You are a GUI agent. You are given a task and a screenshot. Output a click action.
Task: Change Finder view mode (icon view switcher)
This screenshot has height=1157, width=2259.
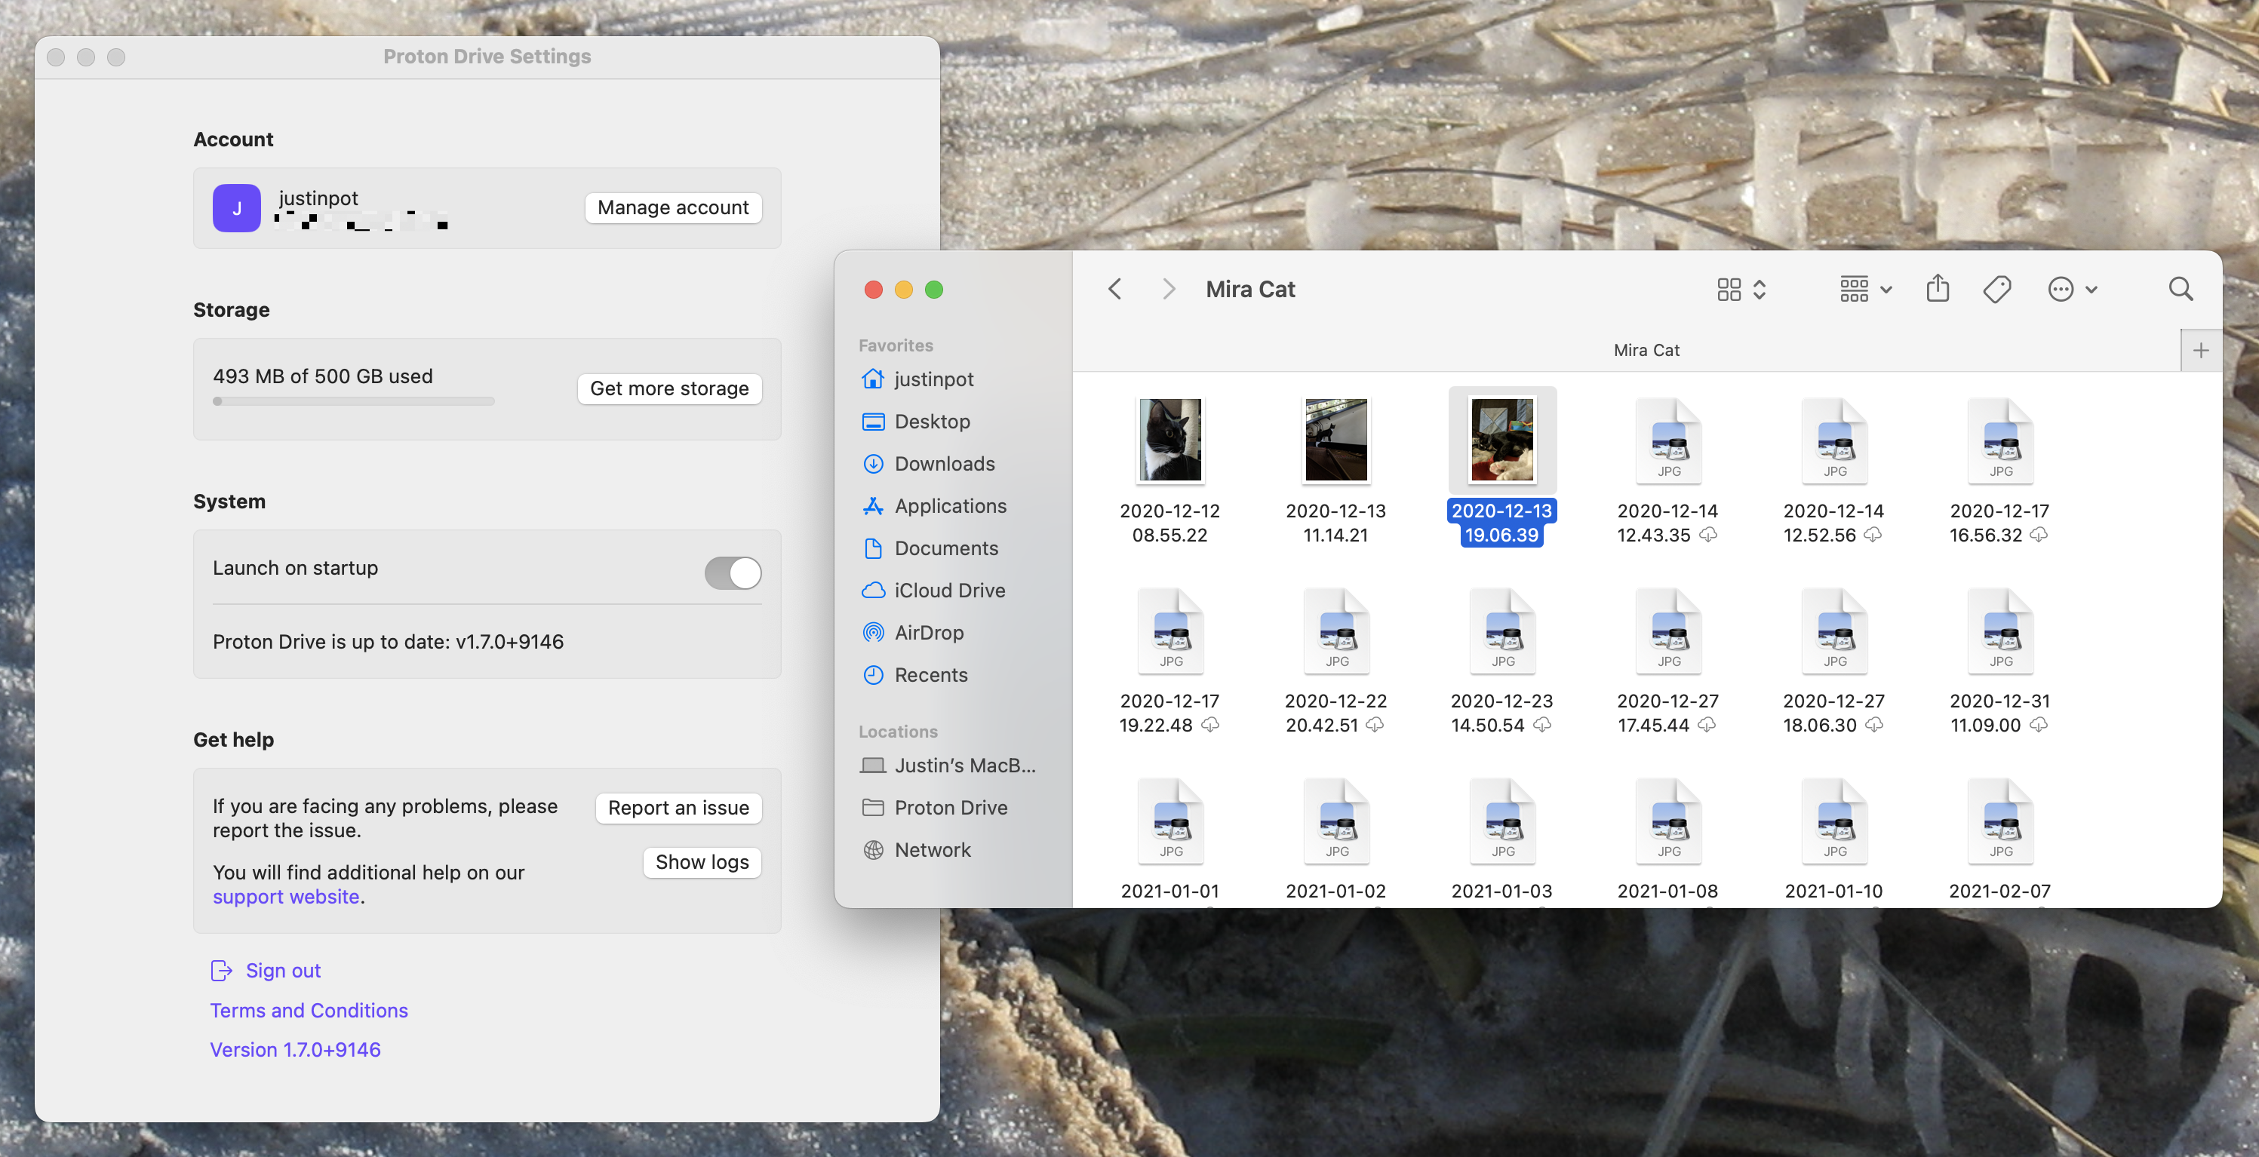(1741, 290)
